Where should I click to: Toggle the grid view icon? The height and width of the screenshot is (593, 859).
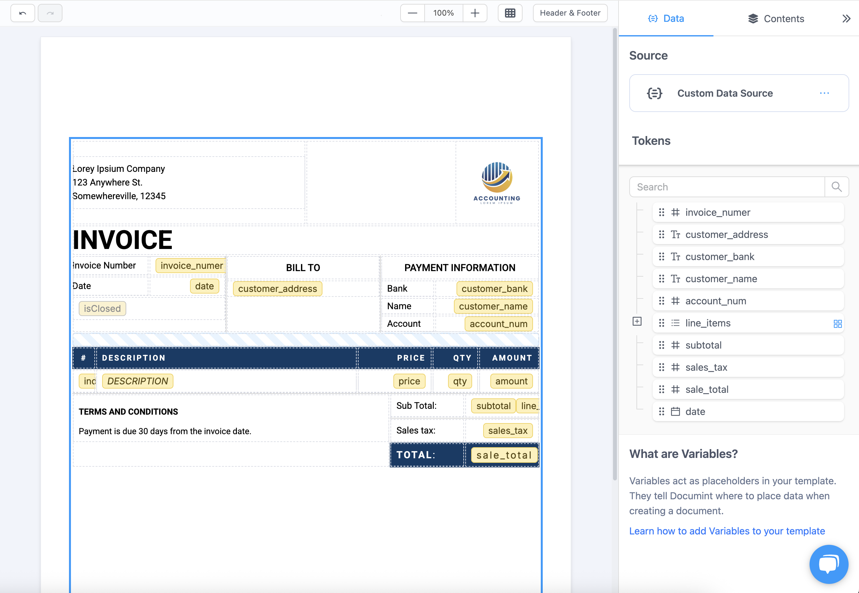pos(510,13)
